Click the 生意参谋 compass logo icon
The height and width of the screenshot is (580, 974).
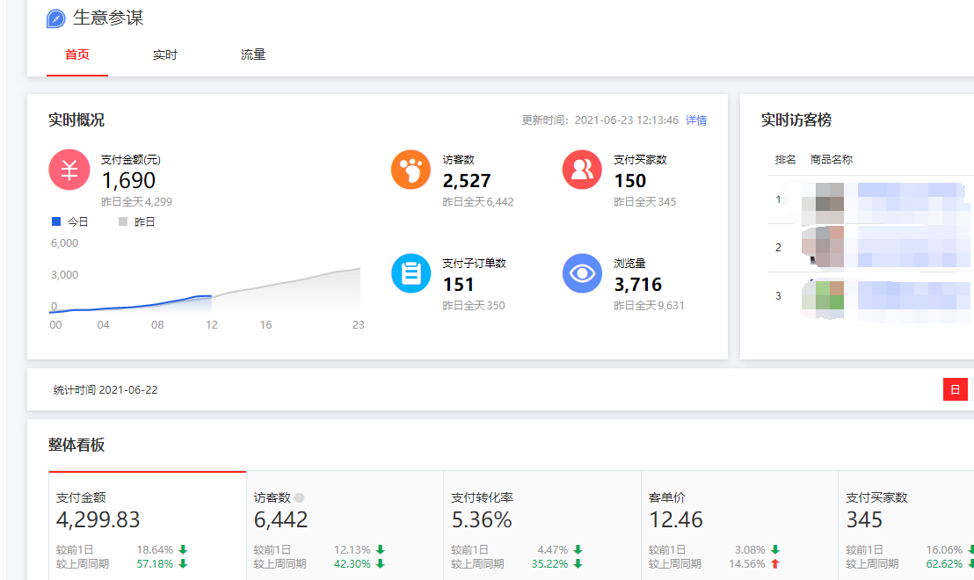click(56, 18)
